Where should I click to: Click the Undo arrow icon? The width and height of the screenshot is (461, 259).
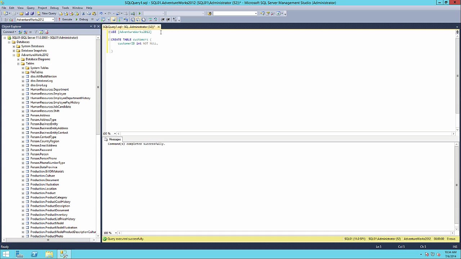click(x=101, y=13)
